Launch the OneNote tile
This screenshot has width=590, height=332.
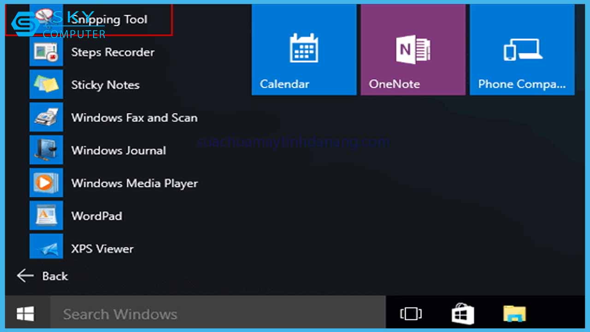(413, 50)
